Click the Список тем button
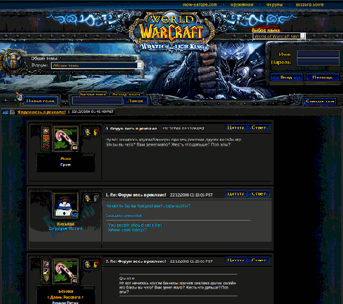 coord(320,102)
